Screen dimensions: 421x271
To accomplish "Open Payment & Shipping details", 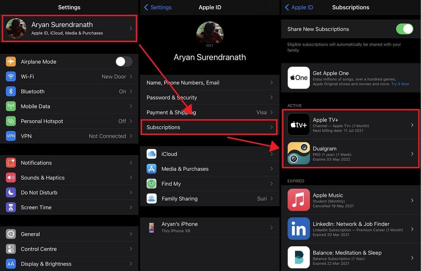I will pos(209,112).
